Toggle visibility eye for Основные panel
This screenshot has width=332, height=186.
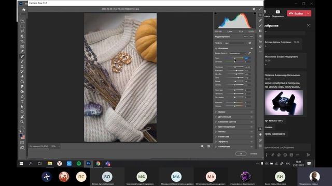pos(252,48)
